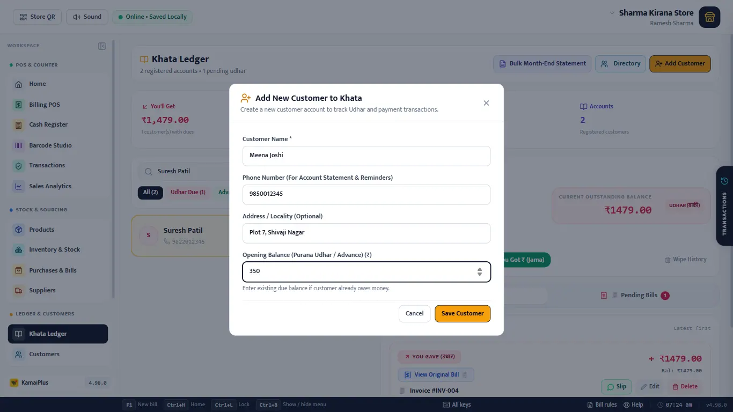Focus the Address / Locality field
Image resolution: width=733 pixels, height=412 pixels.
[366, 233]
